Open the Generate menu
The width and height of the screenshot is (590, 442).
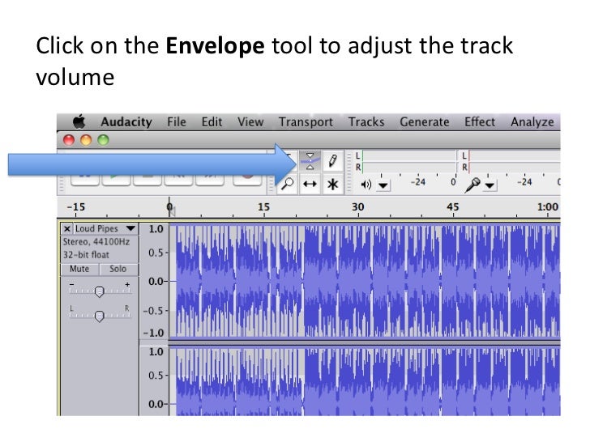[x=425, y=121]
